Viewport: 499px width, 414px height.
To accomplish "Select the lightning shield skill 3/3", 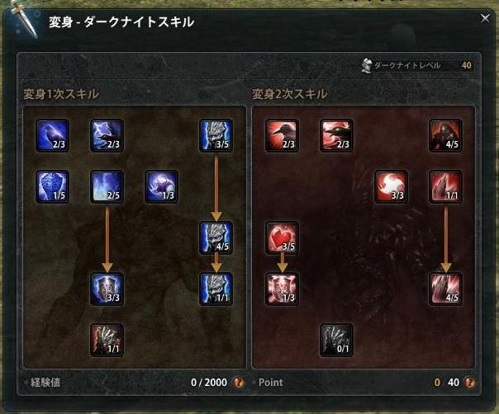I will click(107, 289).
